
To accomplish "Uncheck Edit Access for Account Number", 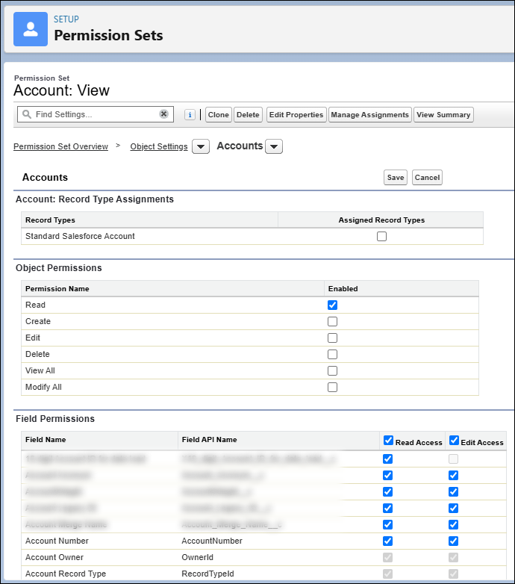I will click(453, 541).
